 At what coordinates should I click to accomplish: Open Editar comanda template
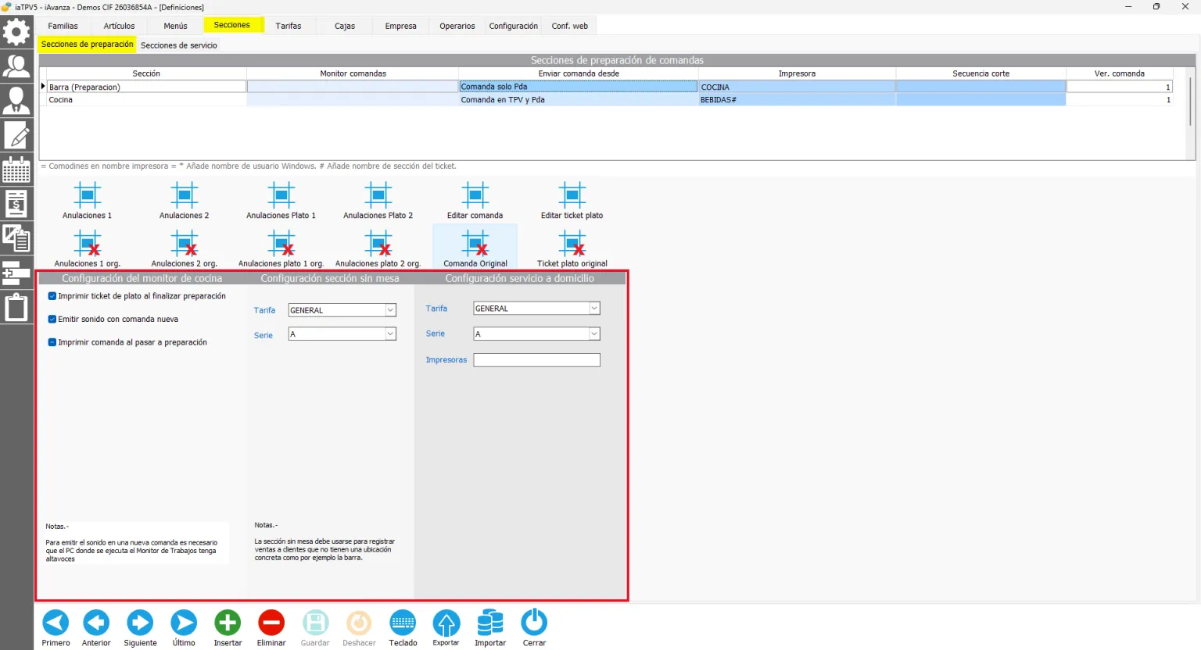click(x=475, y=201)
